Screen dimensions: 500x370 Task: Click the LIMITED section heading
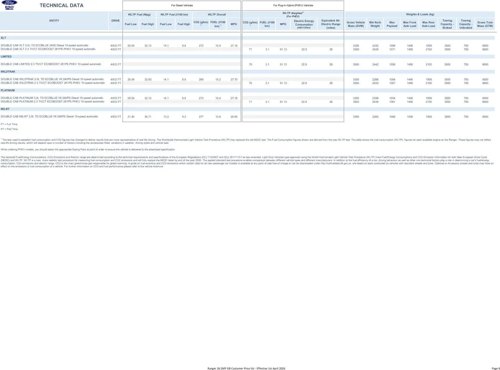click(x=6, y=57)
